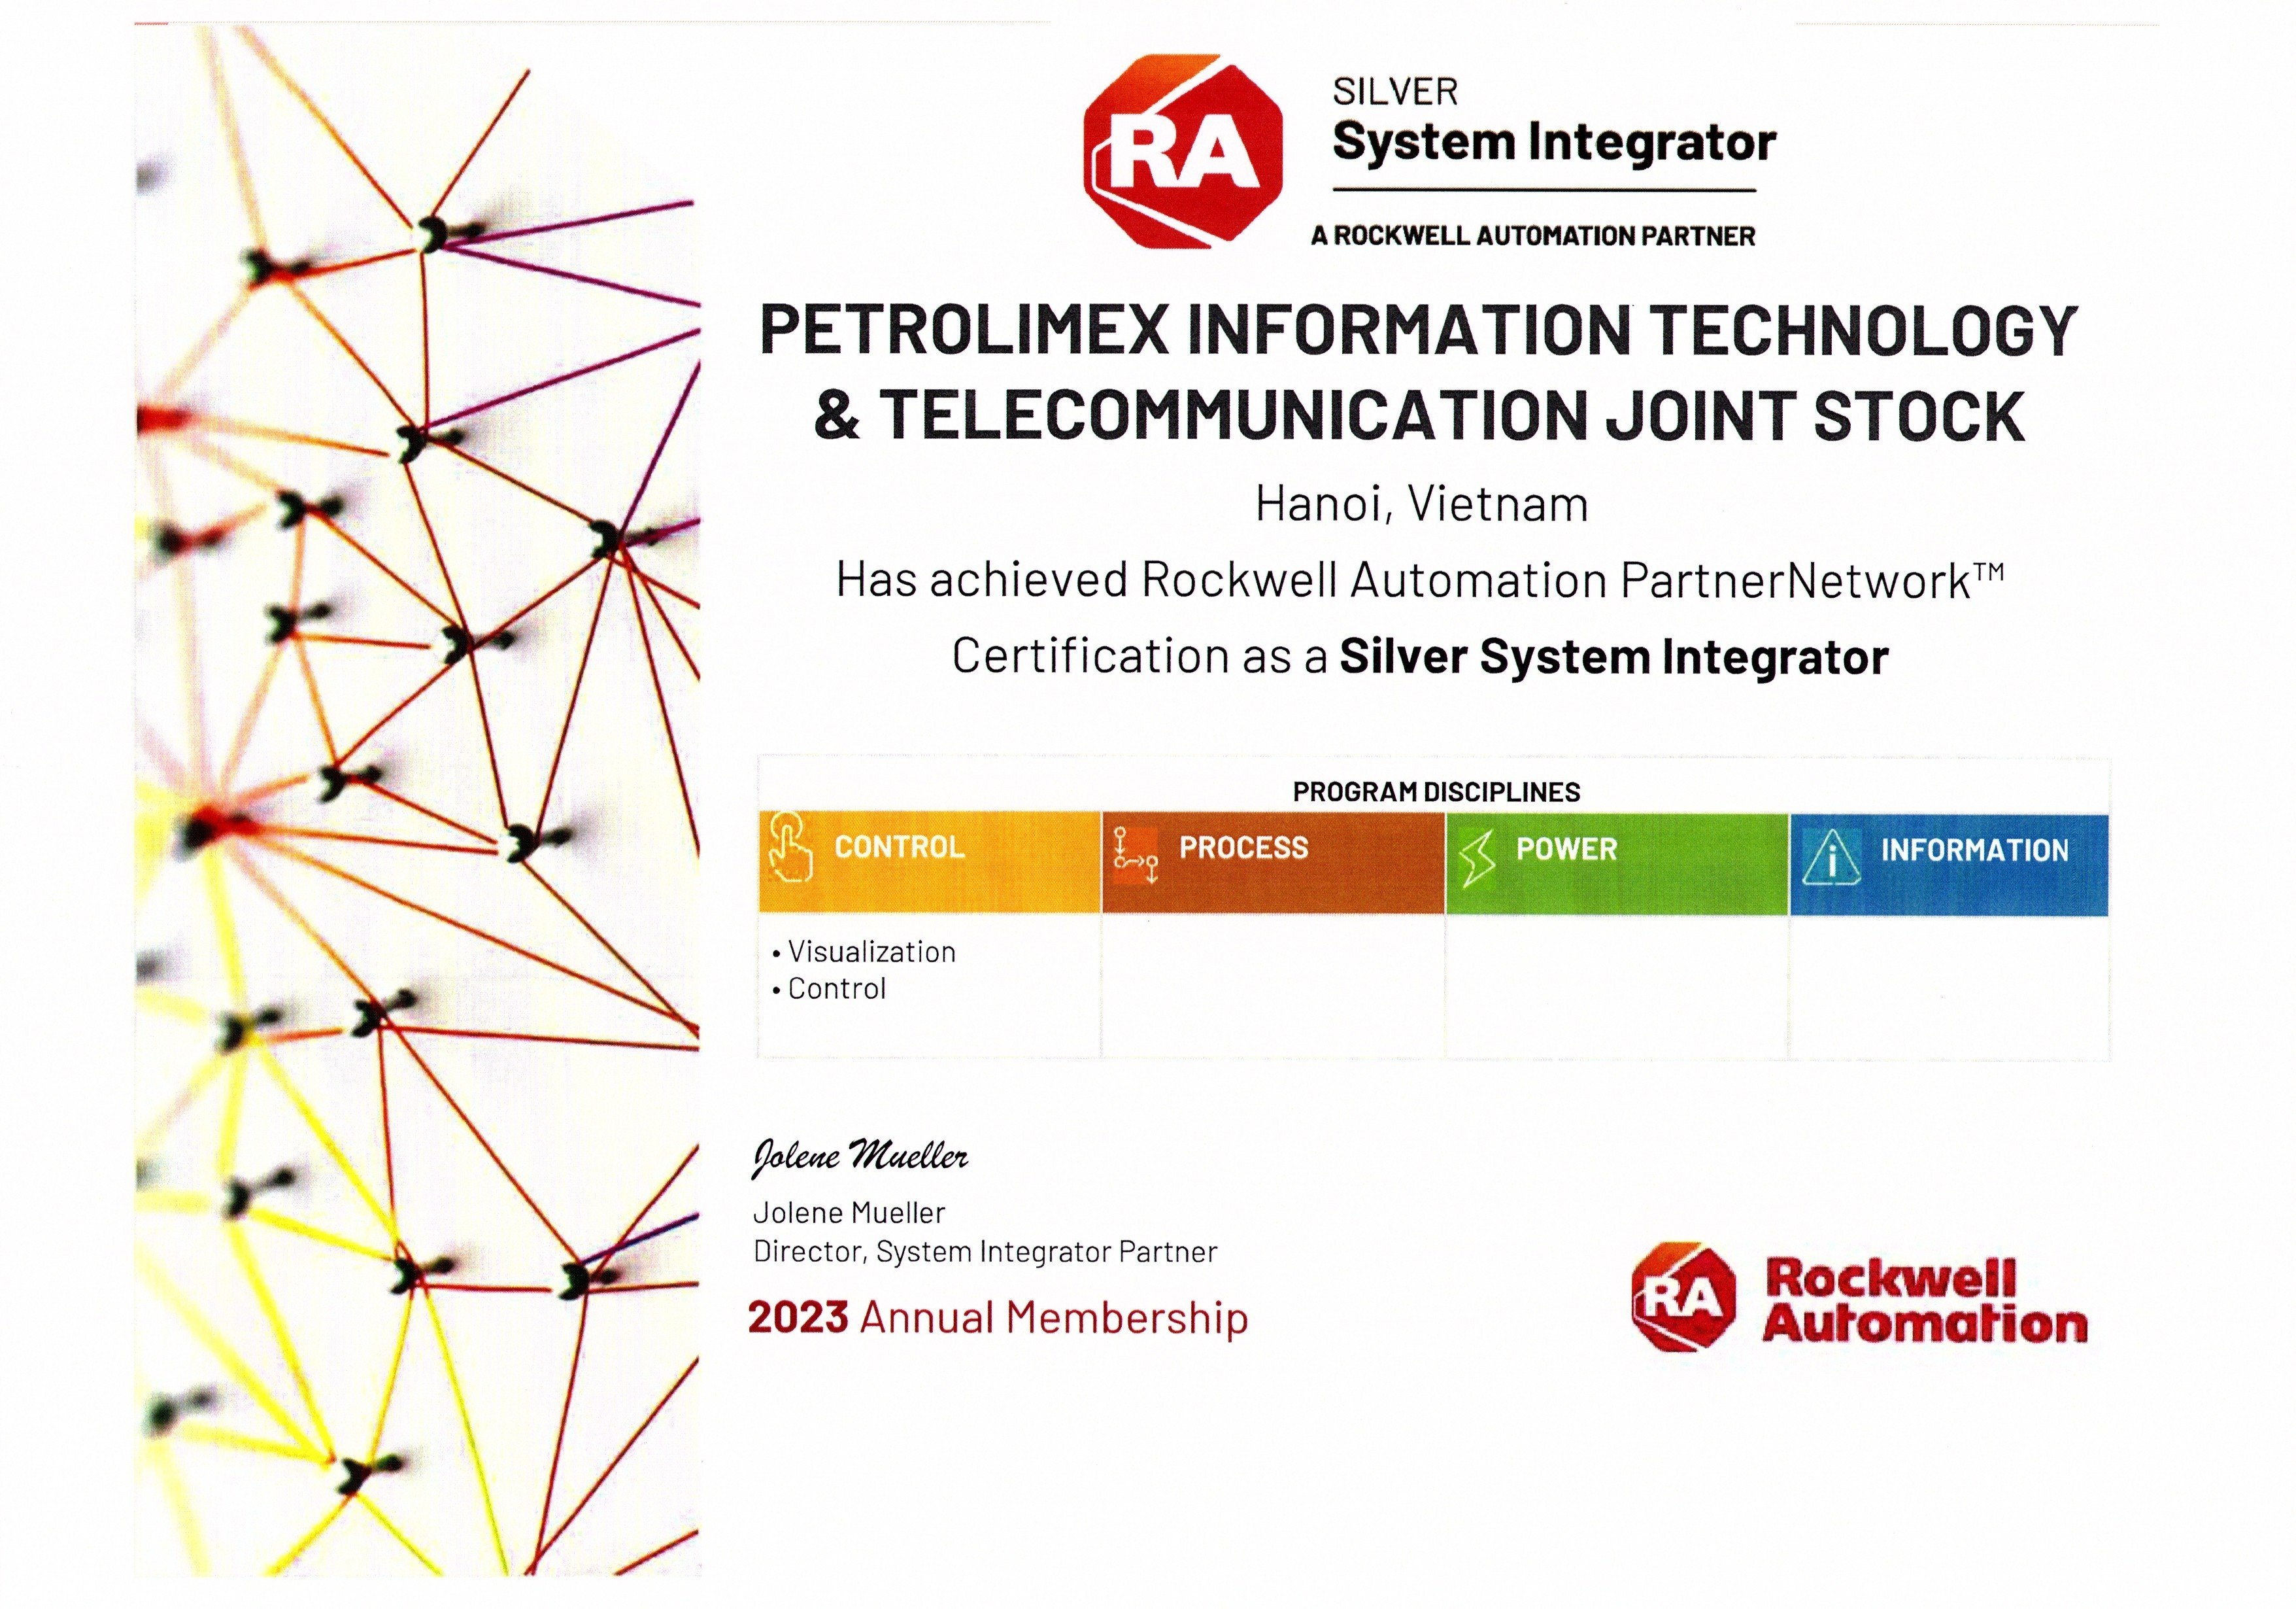This screenshot has width=2296, height=1609.
Task: Click the Process flow icon
Action: (x=1135, y=854)
